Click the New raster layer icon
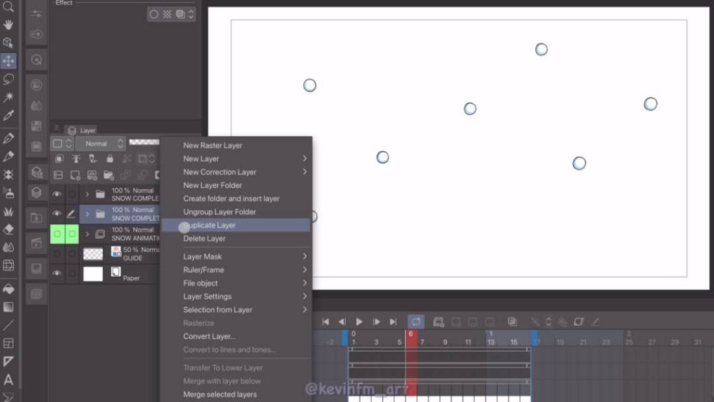 (x=75, y=175)
